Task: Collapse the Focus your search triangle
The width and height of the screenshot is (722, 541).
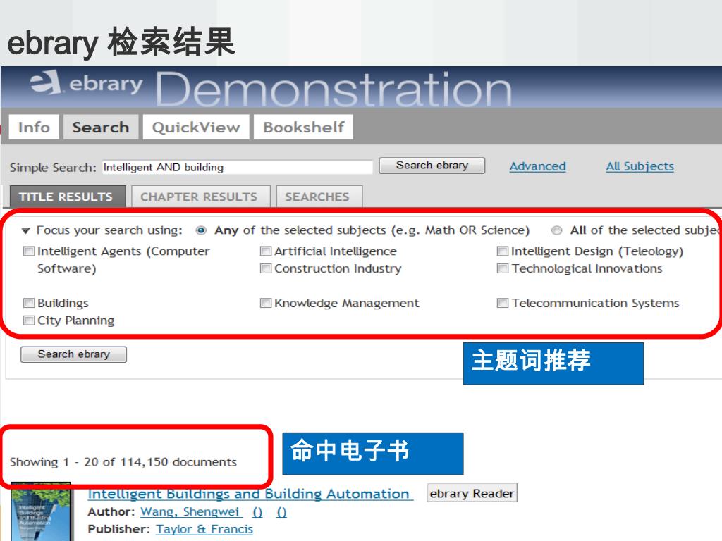Action: coord(26,230)
